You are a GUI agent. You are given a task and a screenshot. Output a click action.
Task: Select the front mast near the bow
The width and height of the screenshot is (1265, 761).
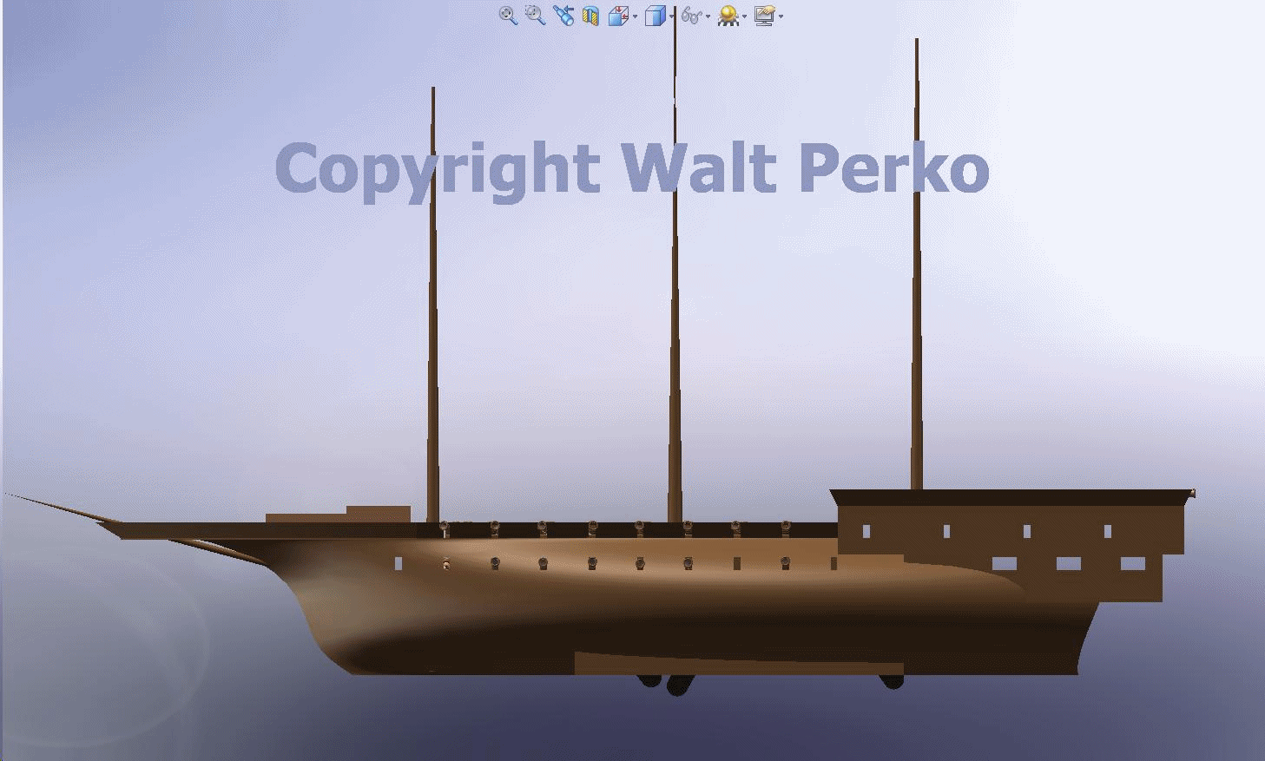[x=432, y=347]
